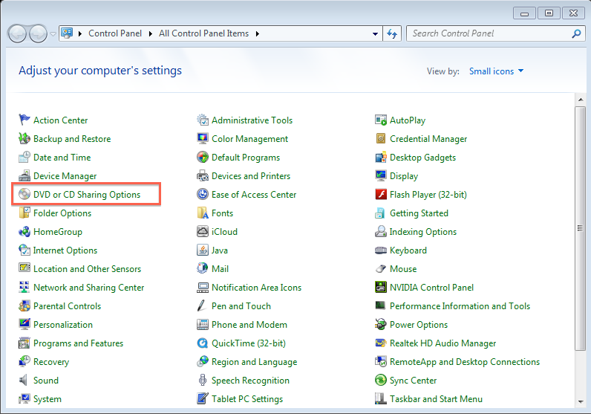Open Phone and Modem link
The image size is (591, 414).
(249, 325)
